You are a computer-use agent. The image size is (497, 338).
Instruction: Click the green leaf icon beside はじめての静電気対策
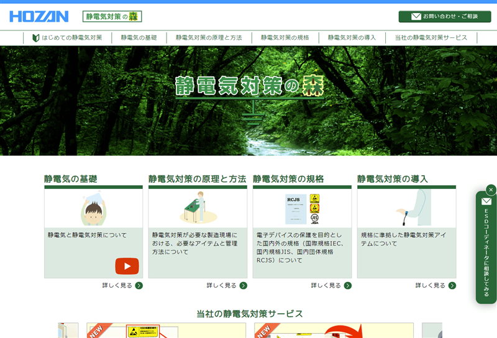(36, 38)
